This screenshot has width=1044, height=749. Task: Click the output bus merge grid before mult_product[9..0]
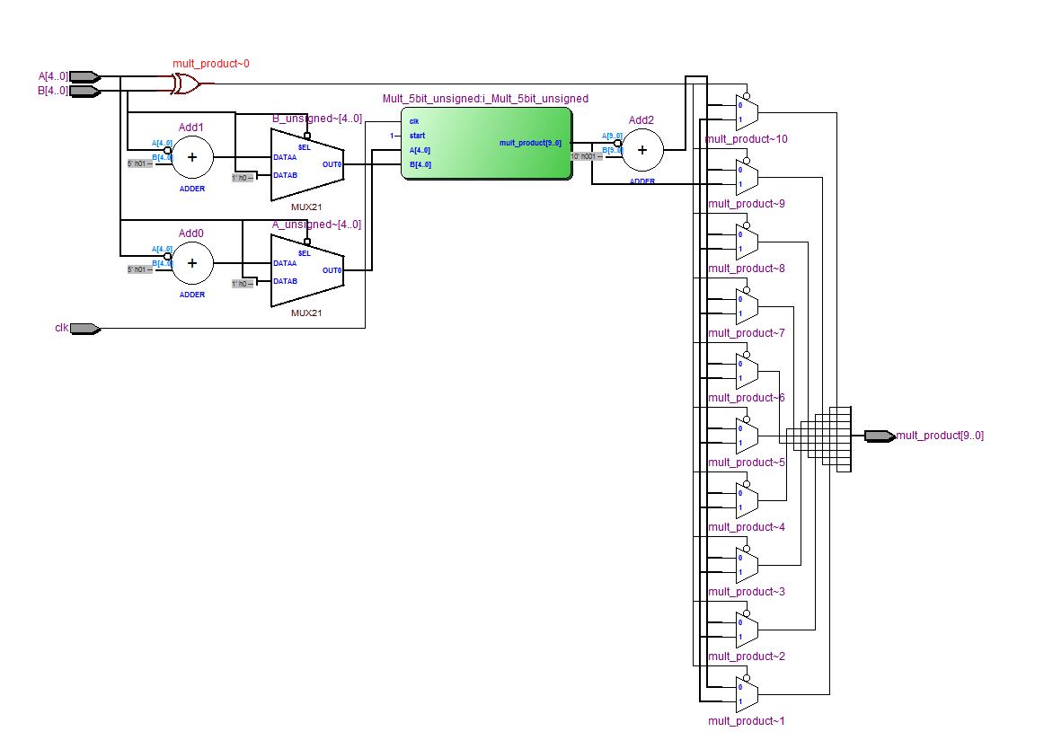point(819,439)
